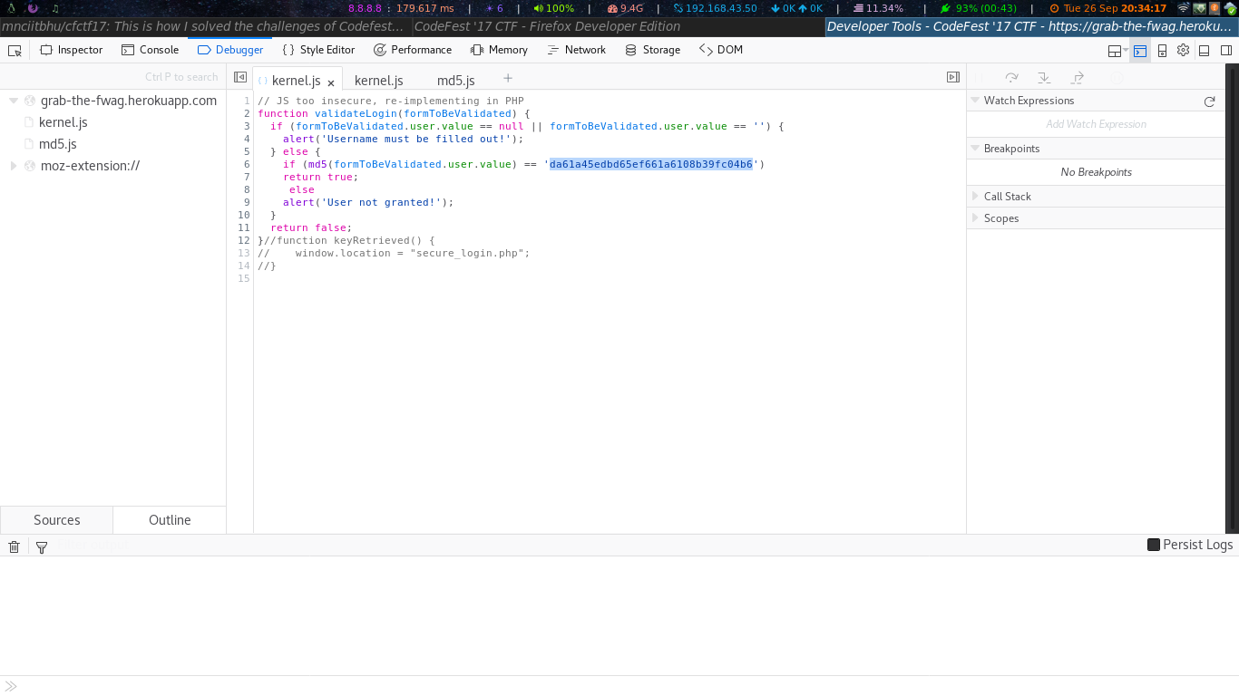Select the Sources tab

pos(57,520)
